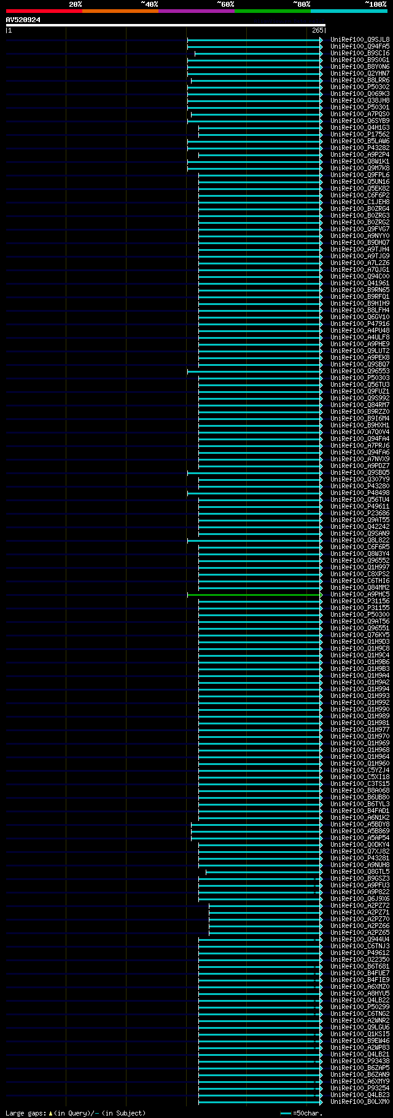Select the UniRef100_C1JEH8 label

[x=360, y=202]
